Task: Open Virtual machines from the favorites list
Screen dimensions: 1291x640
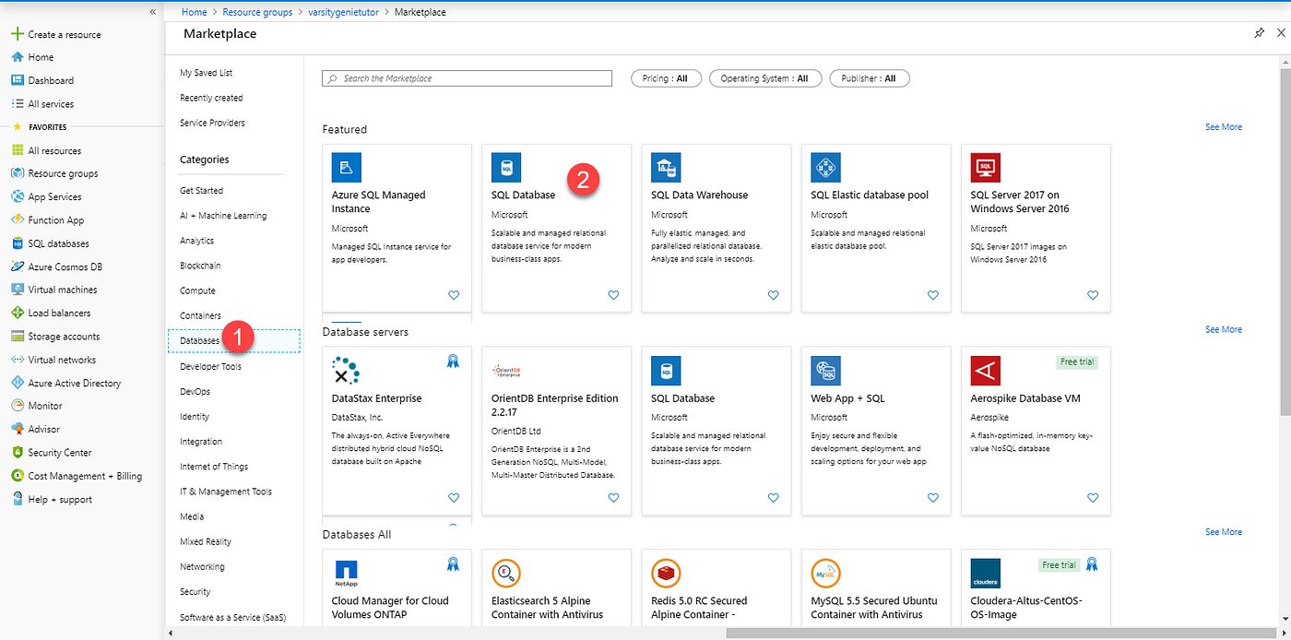Action: click(x=61, y=289)
